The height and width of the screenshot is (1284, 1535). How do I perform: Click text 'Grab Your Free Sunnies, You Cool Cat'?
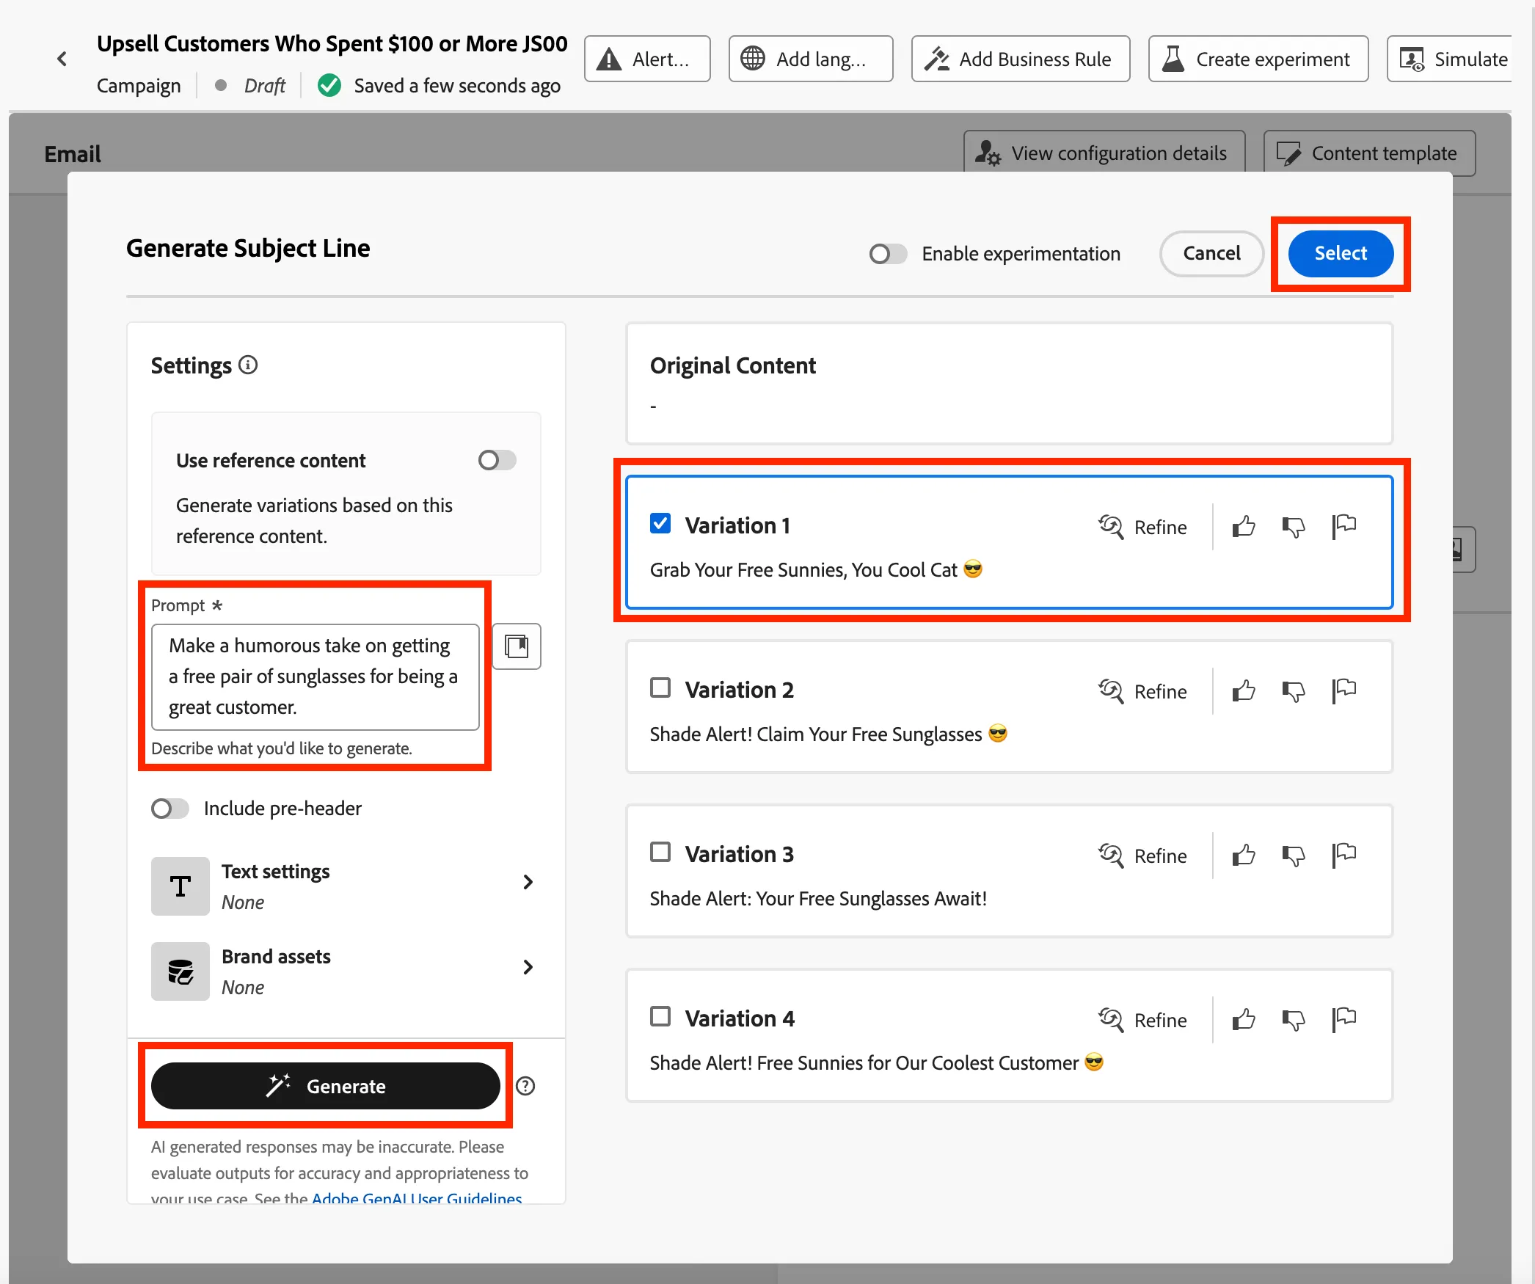(x=803, y=570)
